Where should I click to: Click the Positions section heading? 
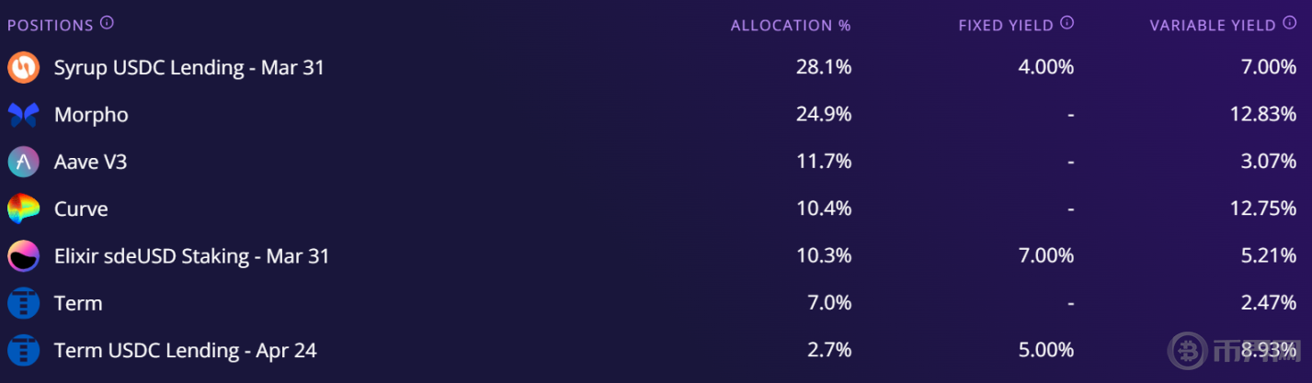[51, 26]
